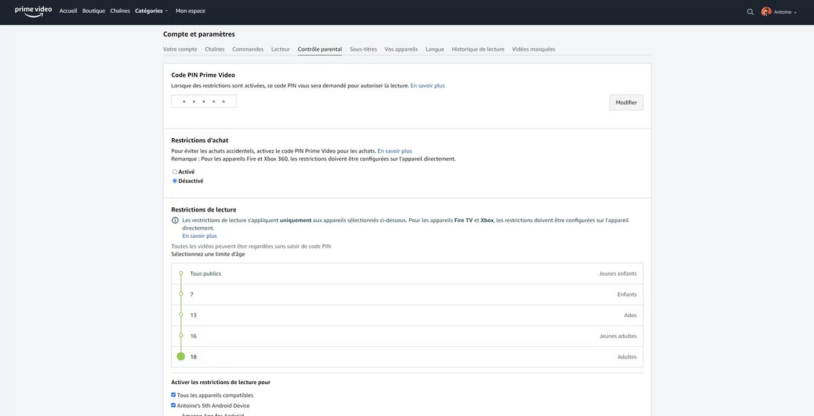This screenshot has height=416, width=814.
Task: Open Boutique in the top bar
Action: (94, 12)
